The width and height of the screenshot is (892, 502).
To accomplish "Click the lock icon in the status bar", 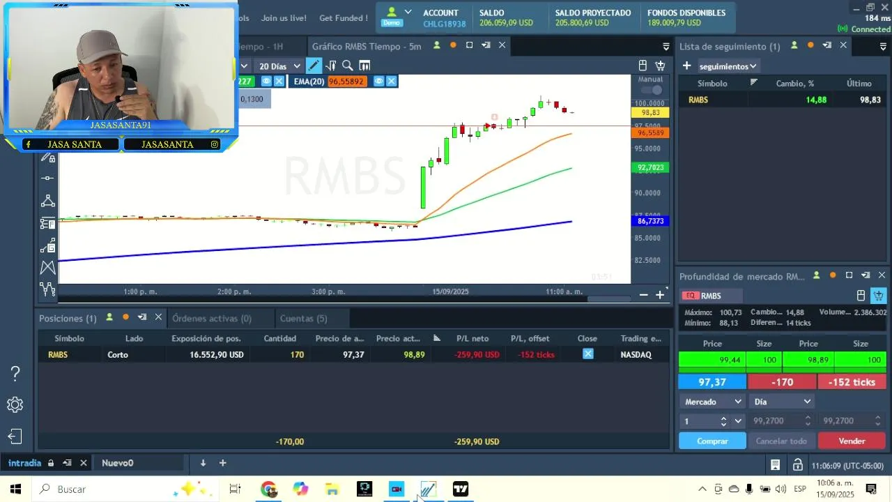I will (x=797, y=465).
